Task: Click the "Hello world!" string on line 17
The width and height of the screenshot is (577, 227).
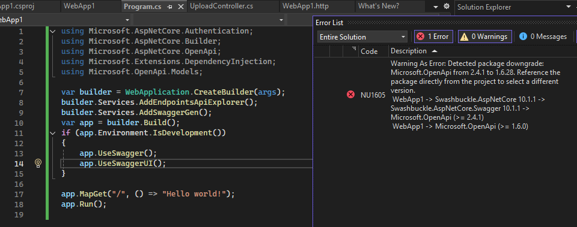Action: coord(196,193)
